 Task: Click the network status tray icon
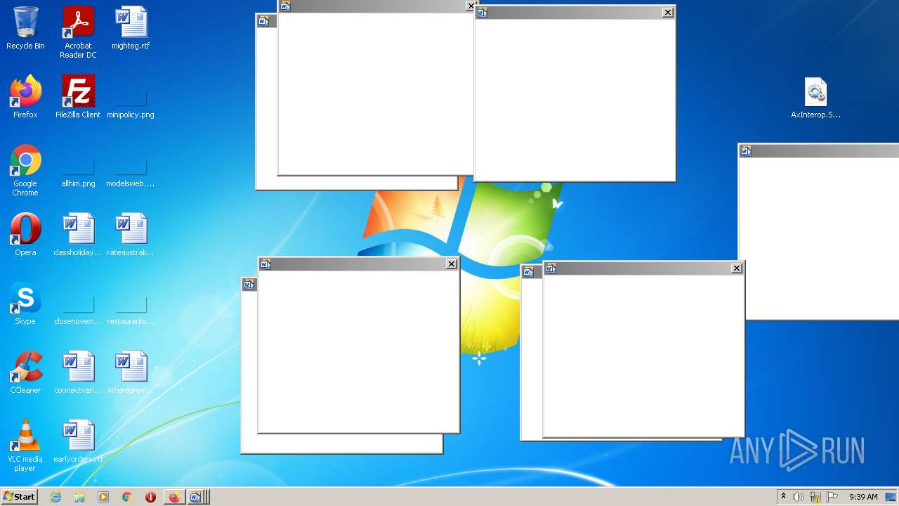tap(815, 497)
